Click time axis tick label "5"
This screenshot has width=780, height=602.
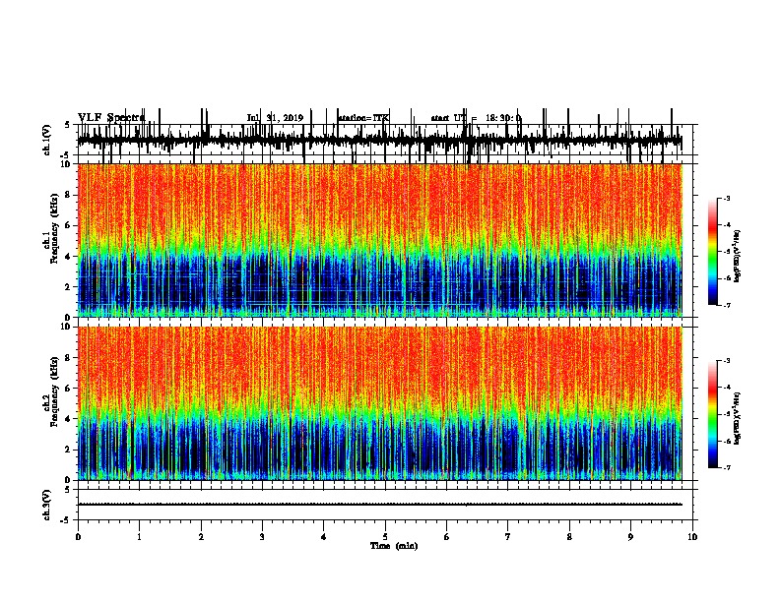[x=385, y=537]
